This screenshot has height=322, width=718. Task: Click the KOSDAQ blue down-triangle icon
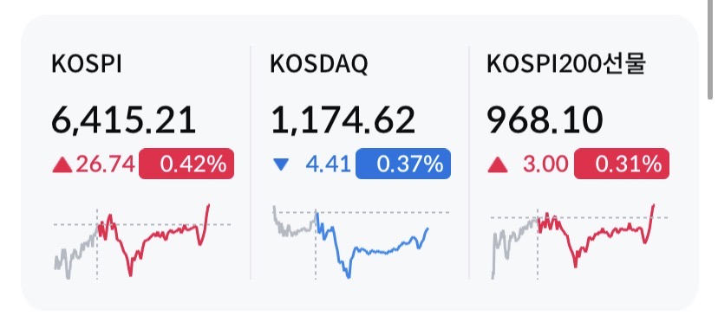(281, 164)
